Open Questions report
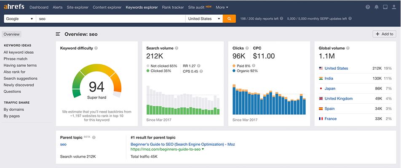The height and width of the screenshot is (168, 401). pyautogui.click(x=12, y=92)
